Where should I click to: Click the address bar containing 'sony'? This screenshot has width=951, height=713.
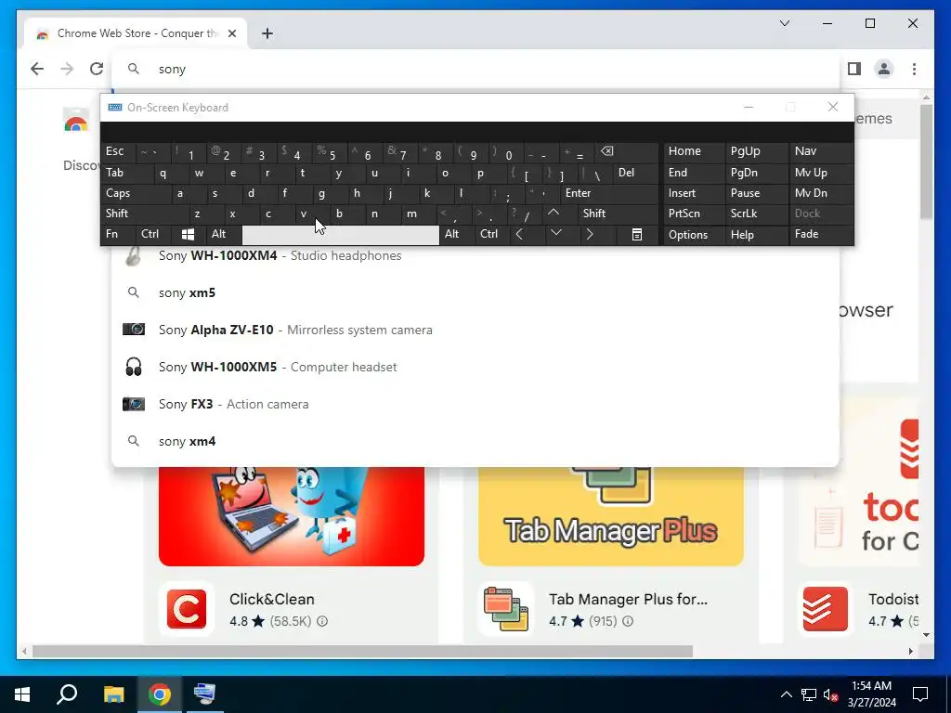tap(475, 69)
